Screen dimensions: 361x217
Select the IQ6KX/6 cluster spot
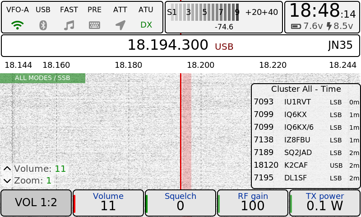click(x=306, y=127)
